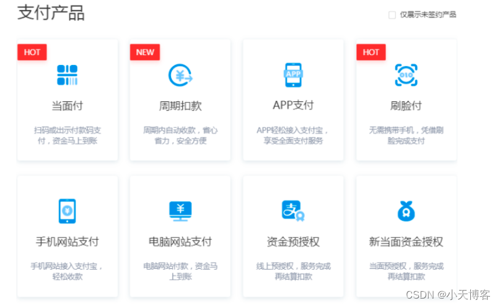500x306 pixels.
Task: Open the 当面付 product title
Action: (68, 106)
